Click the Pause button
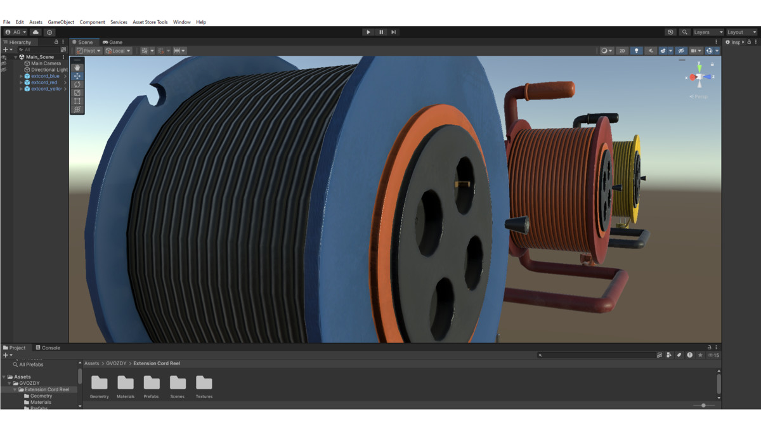The width and height of the screenshot is (761, 428). click(381, 32)
